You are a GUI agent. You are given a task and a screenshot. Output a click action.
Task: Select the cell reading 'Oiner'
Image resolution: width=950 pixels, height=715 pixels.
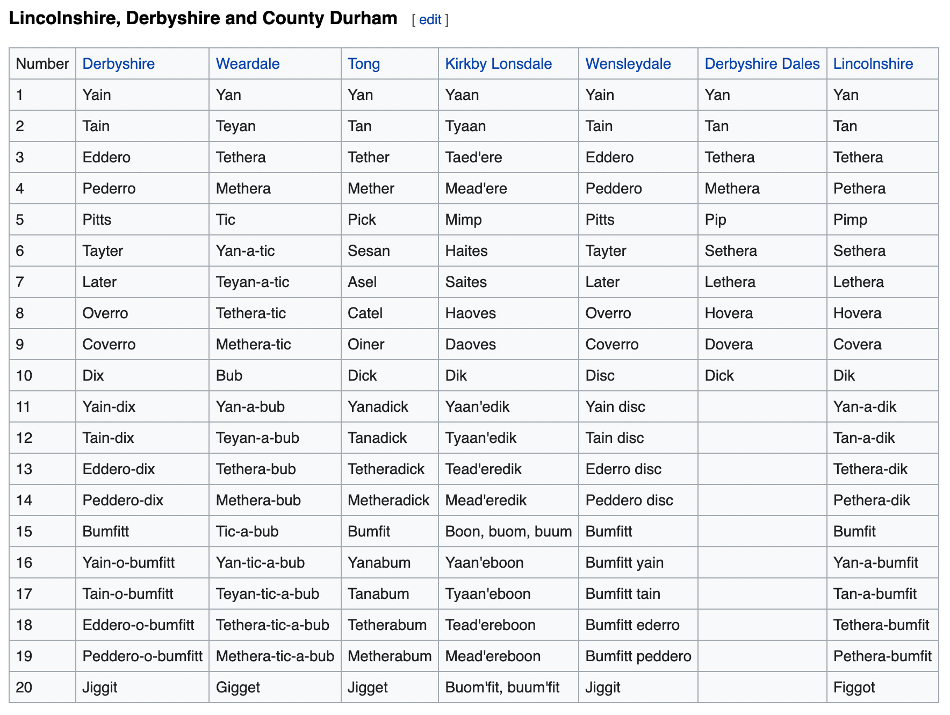tap(390, 345)
